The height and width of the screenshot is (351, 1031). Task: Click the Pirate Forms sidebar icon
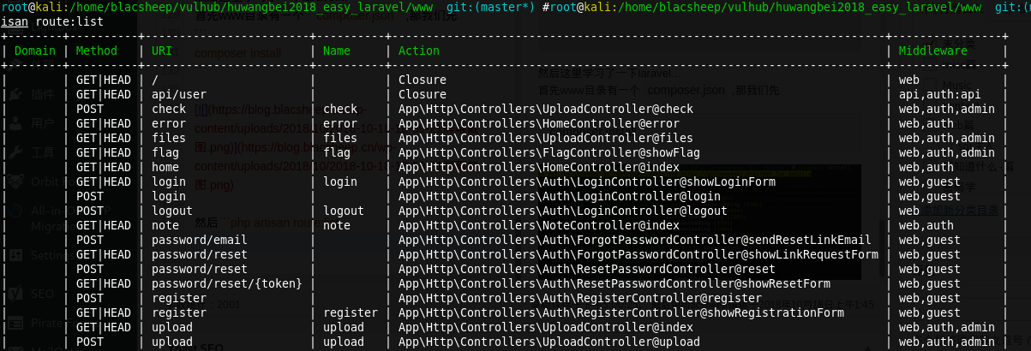click(x=16, y=324)
